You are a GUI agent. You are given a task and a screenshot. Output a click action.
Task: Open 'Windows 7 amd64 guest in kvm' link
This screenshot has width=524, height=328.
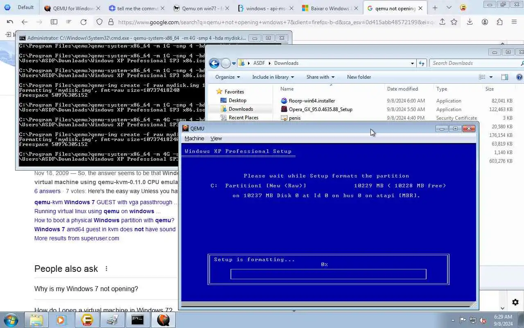point(105,229)
